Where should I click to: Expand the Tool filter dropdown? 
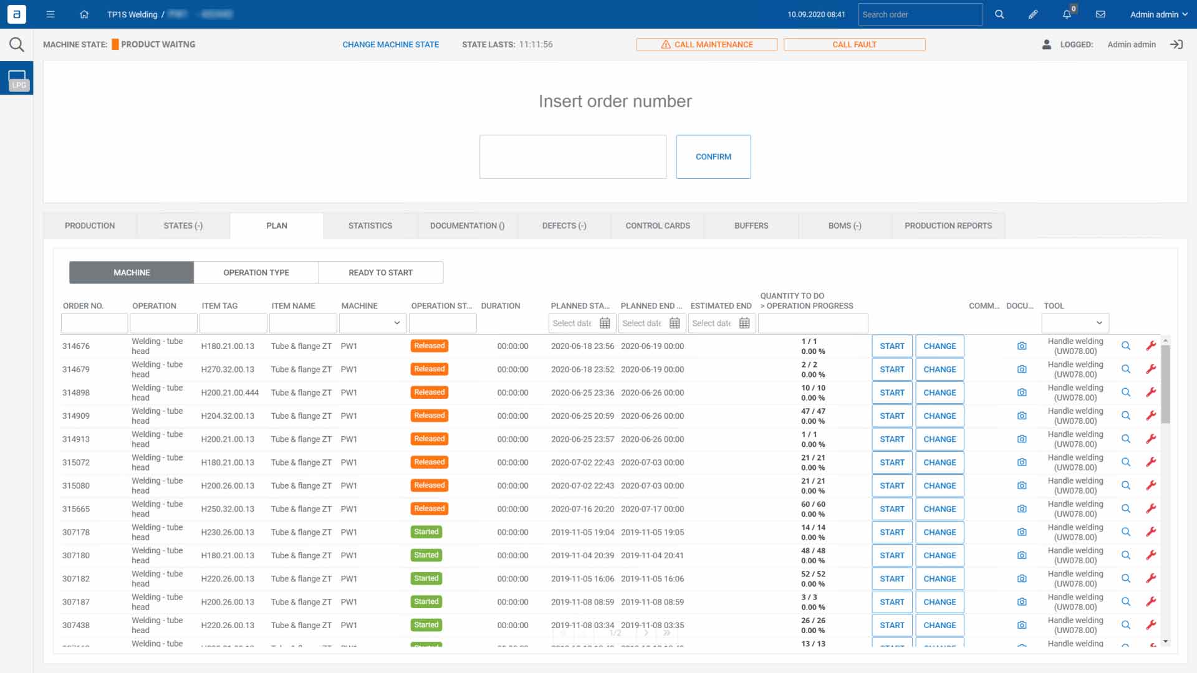click(1075, 323)
